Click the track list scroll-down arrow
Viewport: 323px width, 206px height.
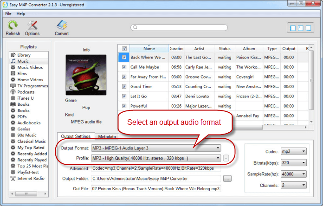[x=311, y=122]
